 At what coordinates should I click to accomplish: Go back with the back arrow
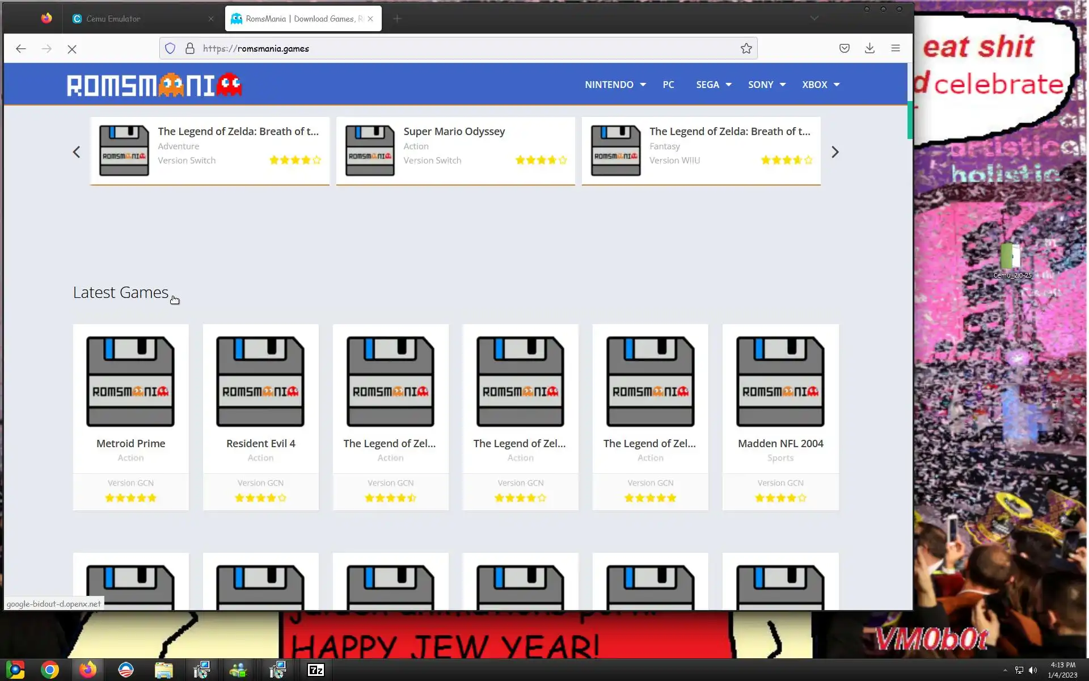[x=21, y=49]
